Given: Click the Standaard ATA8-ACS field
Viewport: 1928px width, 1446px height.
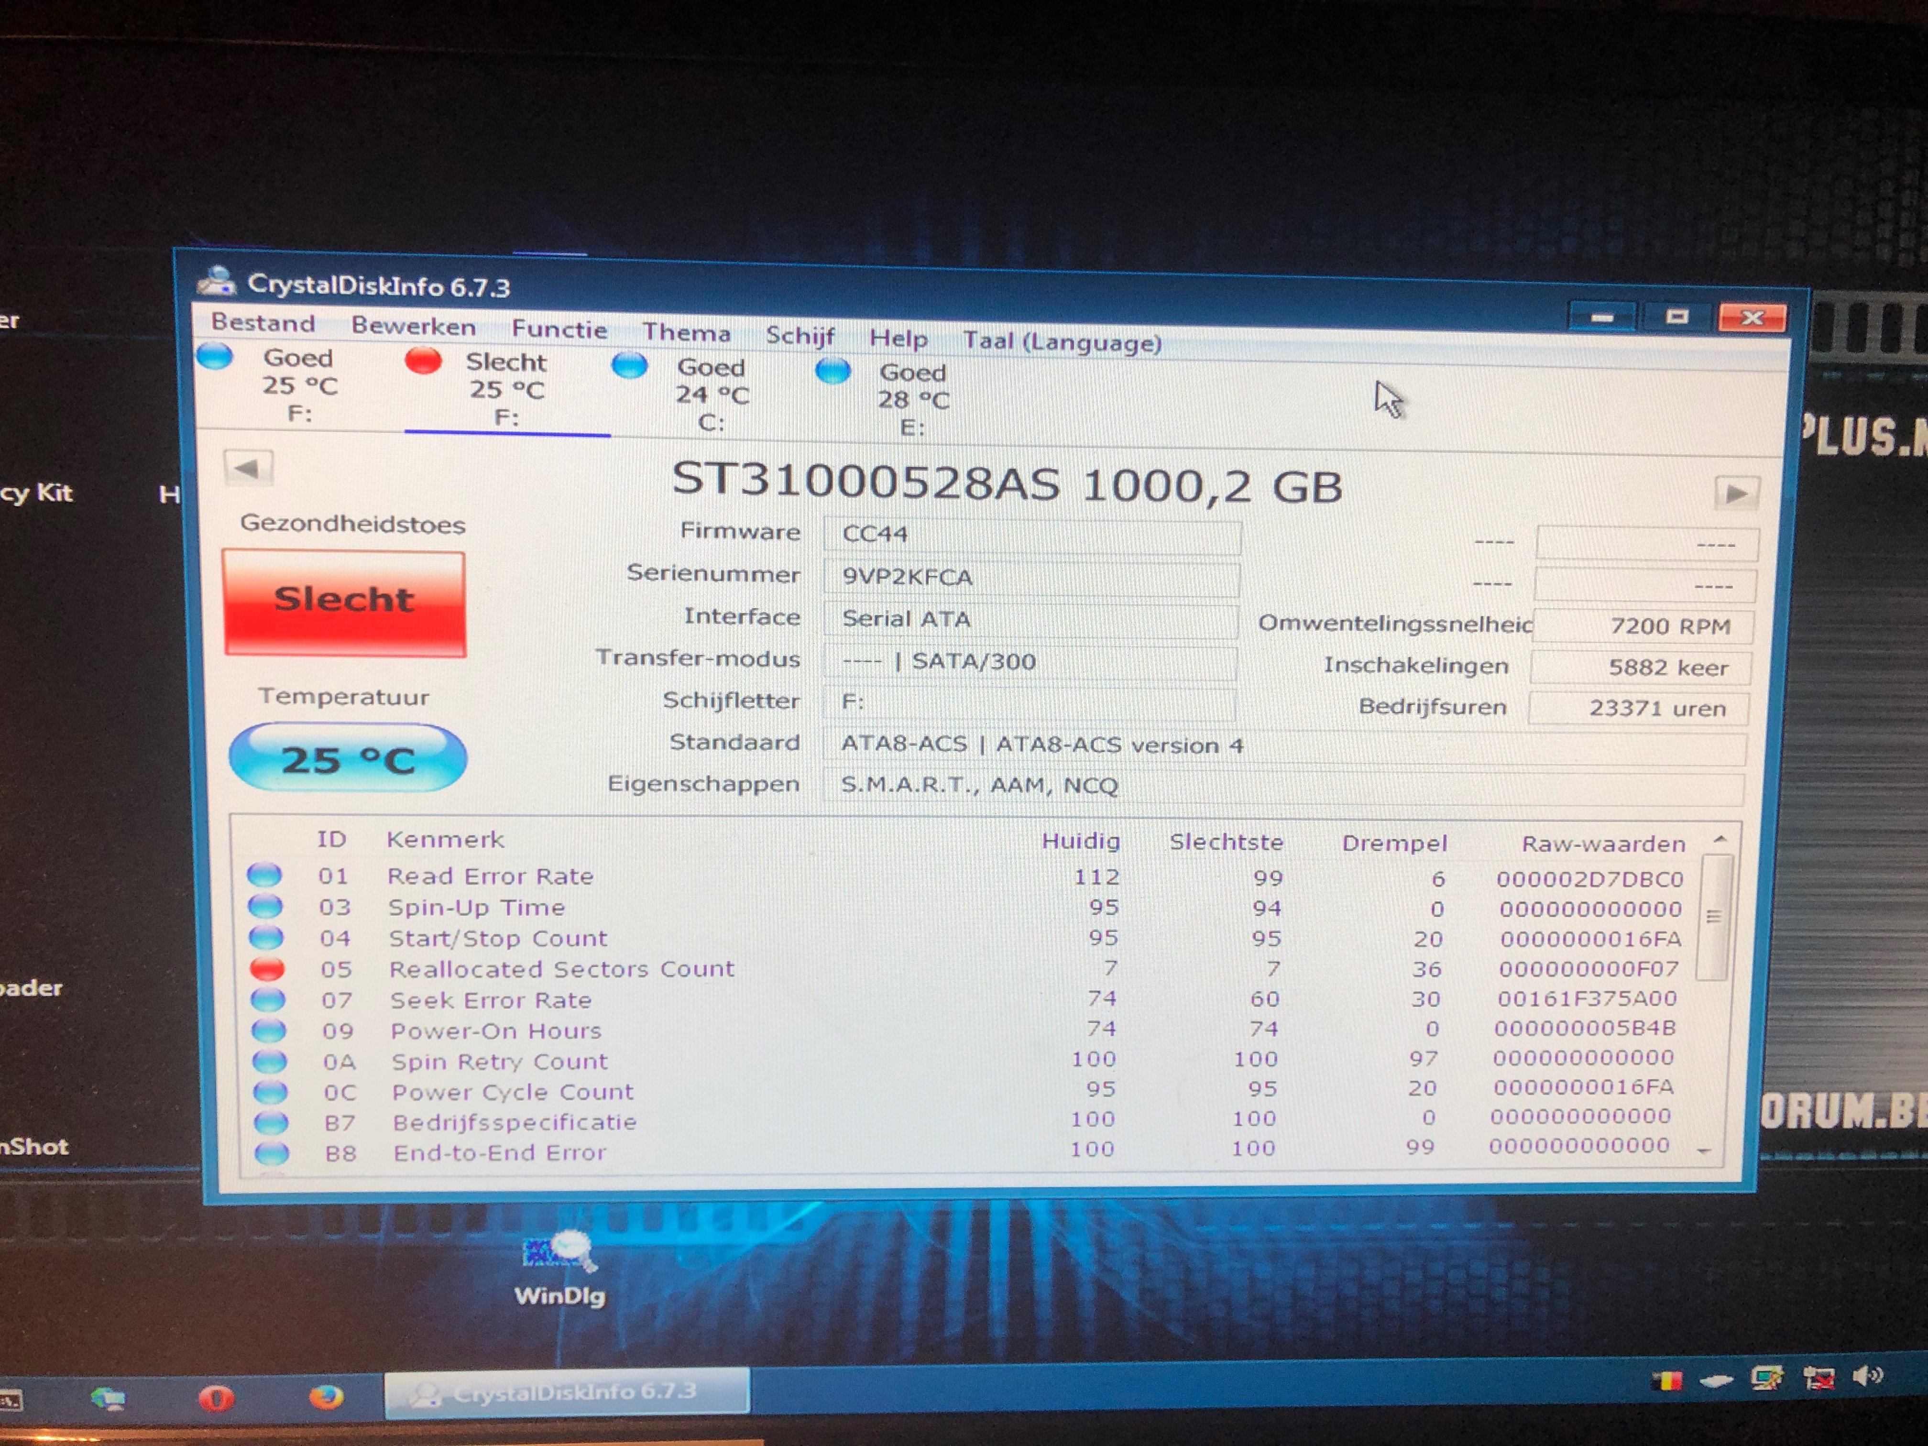Looking at the screenshot, I should tap(1285, 746).
